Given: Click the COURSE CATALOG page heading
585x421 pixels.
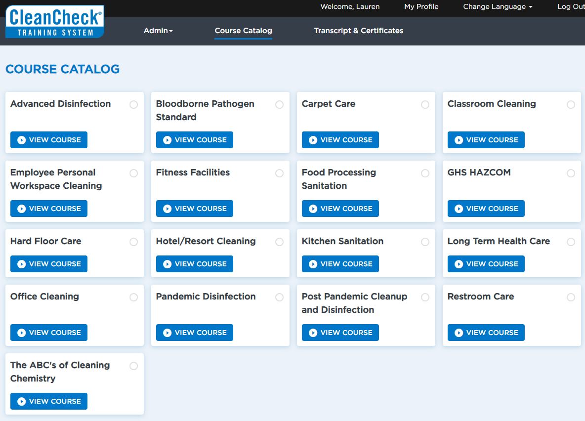Looking at the screenshot, I should click(62, 69).
